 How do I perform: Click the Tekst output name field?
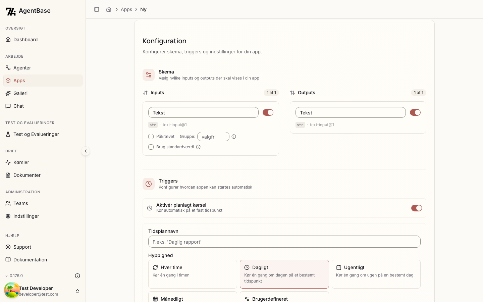point(351,112)
